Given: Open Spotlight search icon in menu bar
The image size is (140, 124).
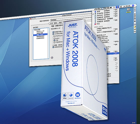Looking at the screenshot, I should 133,6.
